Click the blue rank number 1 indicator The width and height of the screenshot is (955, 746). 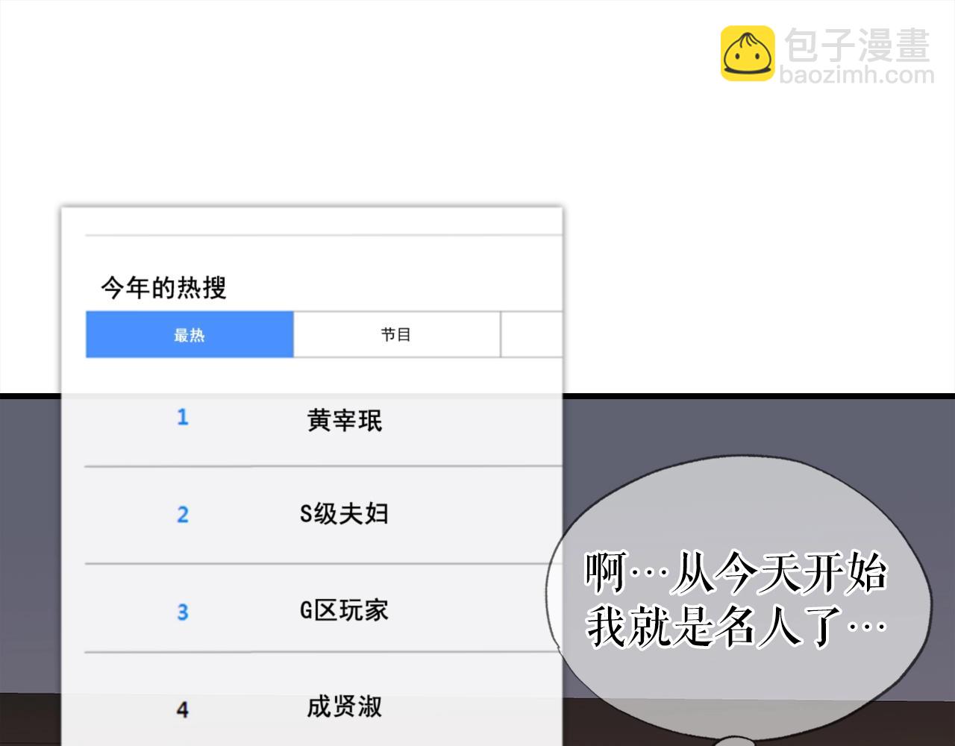[182, 418]
